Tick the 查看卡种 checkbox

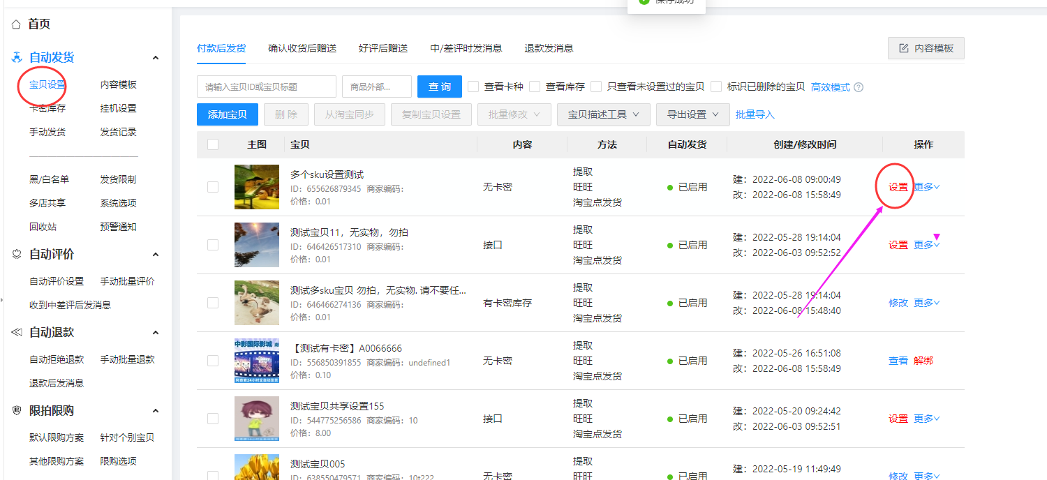click(x=473, y=87)
